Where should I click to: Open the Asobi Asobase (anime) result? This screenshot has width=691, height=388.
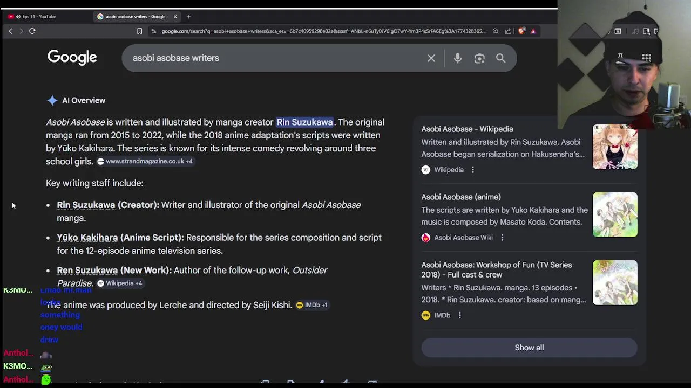(461, 197)
